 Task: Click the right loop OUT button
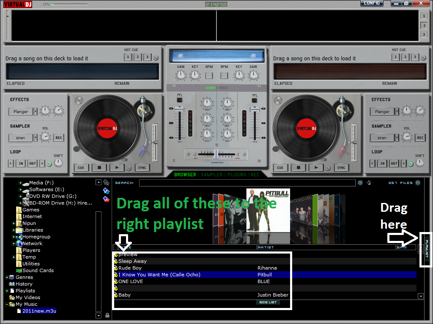(x=394, y=163)
